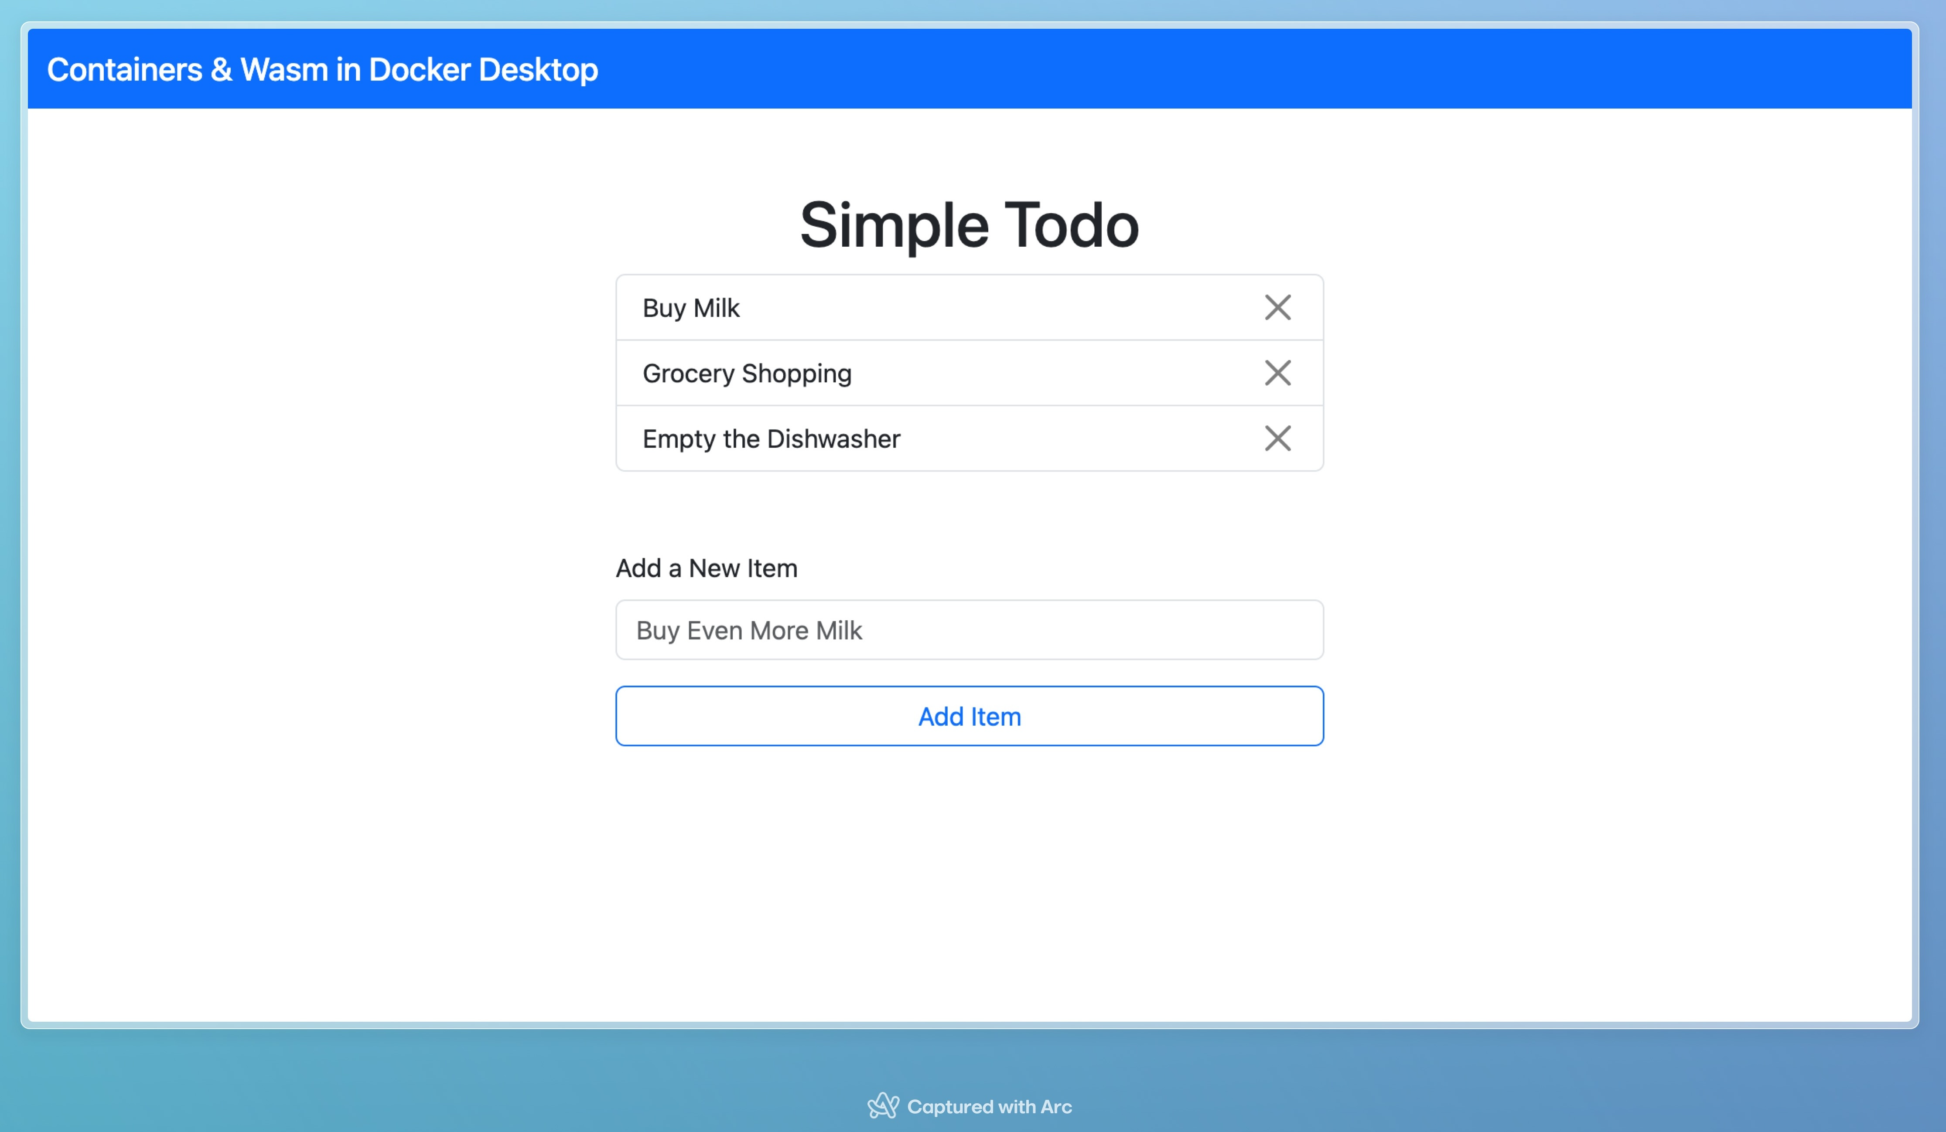Click the Simple Todo heading

968,224
